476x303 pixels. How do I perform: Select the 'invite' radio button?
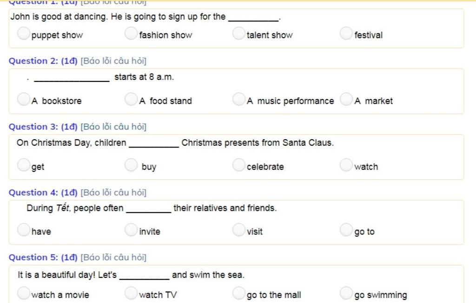(131, 229)
